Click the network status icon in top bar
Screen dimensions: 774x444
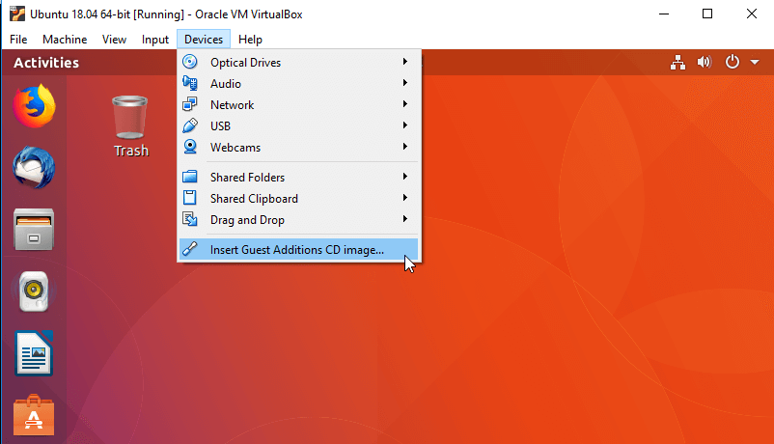pos(677,62)
